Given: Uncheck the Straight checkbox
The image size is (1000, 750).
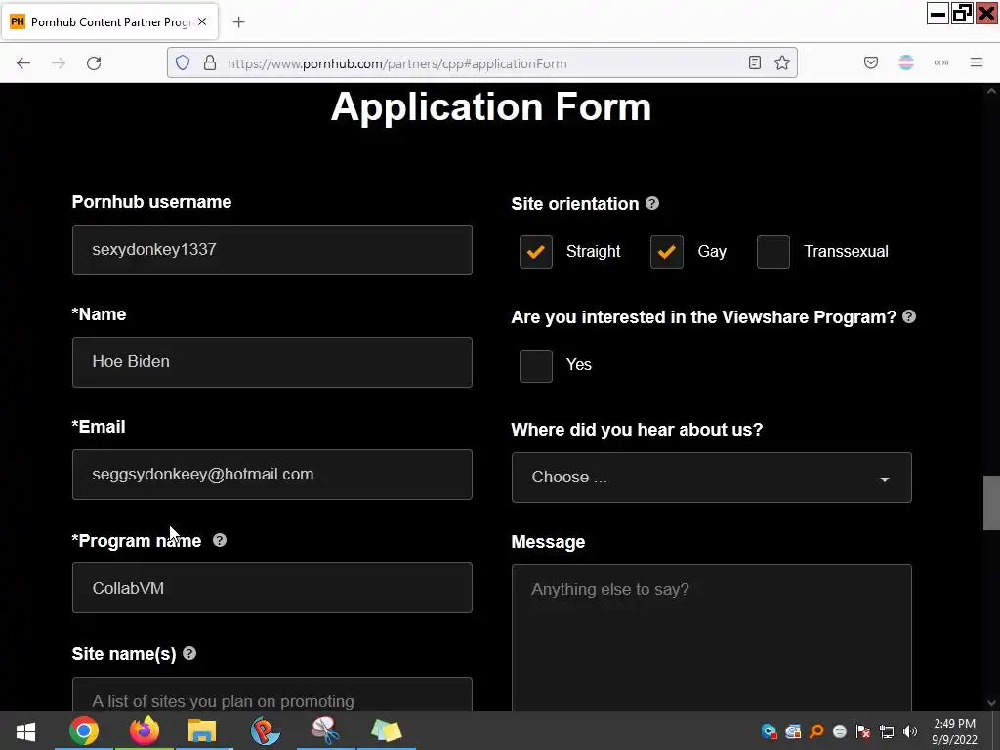Looking at the screenshot, I should pos(536,251).
